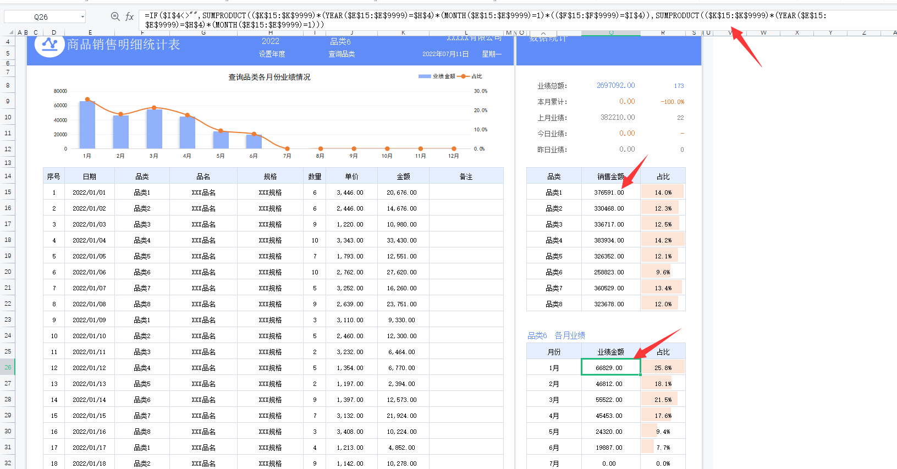Image resolution: width=897 pixels, height=469 pixels.
Task: Select the 销售金额 summary table header
Action: [610, 176]
